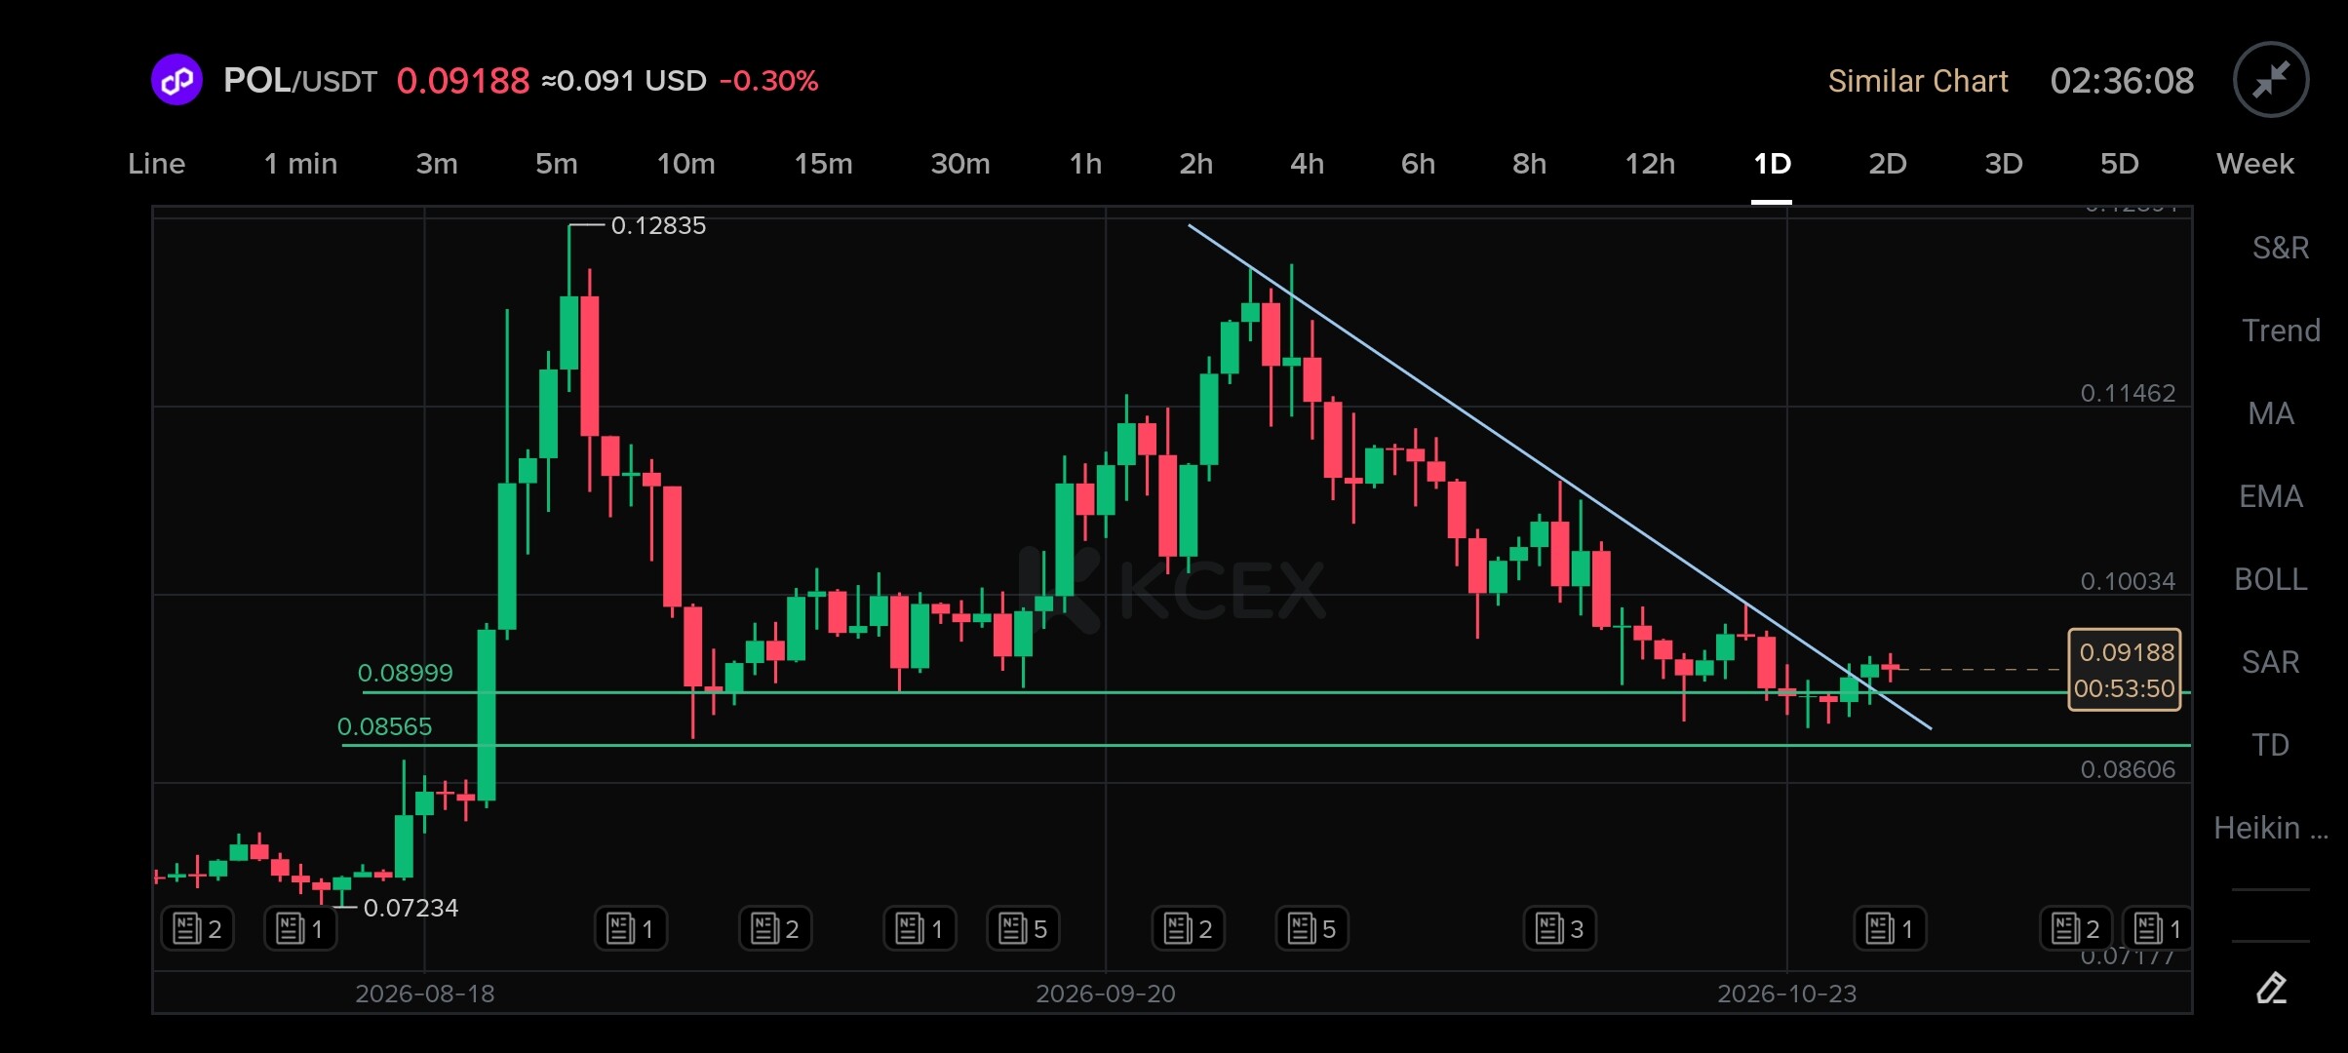
Task: Toggle the EMA indicator
Action: tap(2271, 496)
